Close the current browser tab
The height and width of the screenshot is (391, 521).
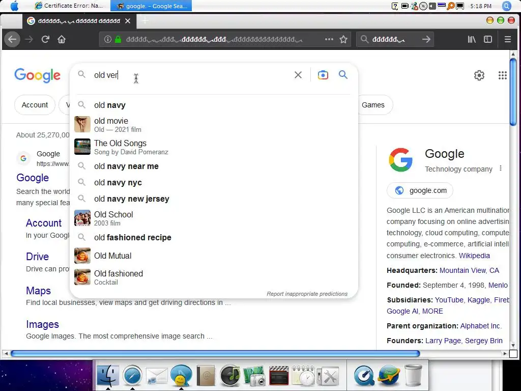(x=128, y=21)
